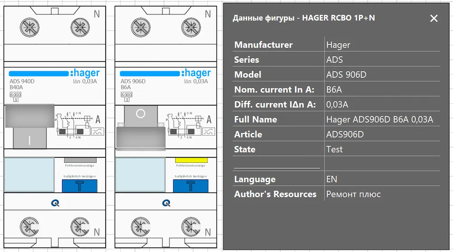Click the yellow fault indicator on ADS 906D
Screen dimensions: 453x252
[x=191, y=160]
